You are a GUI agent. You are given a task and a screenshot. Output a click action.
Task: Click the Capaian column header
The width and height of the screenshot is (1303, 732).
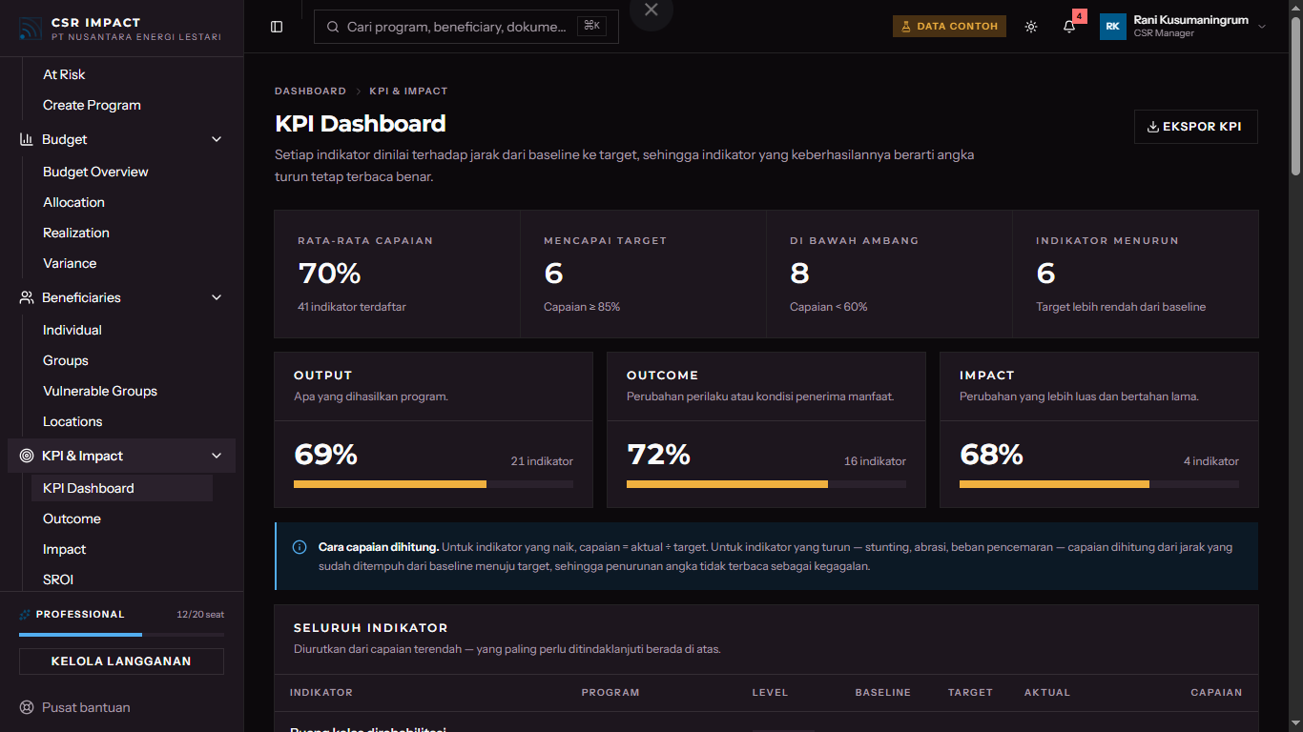point(1216,693)
